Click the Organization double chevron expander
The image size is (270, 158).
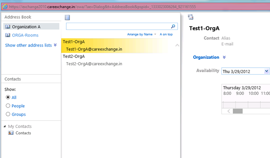coord(224,57)
